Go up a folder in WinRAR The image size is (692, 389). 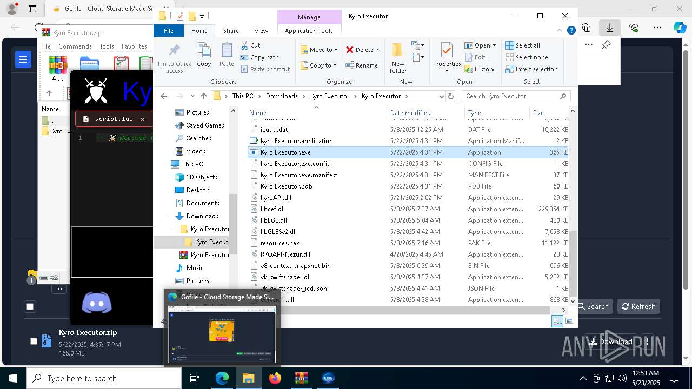click(x=49, y=93)
